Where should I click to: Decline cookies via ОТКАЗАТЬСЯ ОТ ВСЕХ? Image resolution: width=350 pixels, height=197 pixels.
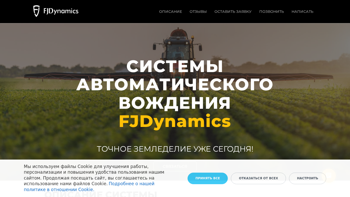point(258,178)
